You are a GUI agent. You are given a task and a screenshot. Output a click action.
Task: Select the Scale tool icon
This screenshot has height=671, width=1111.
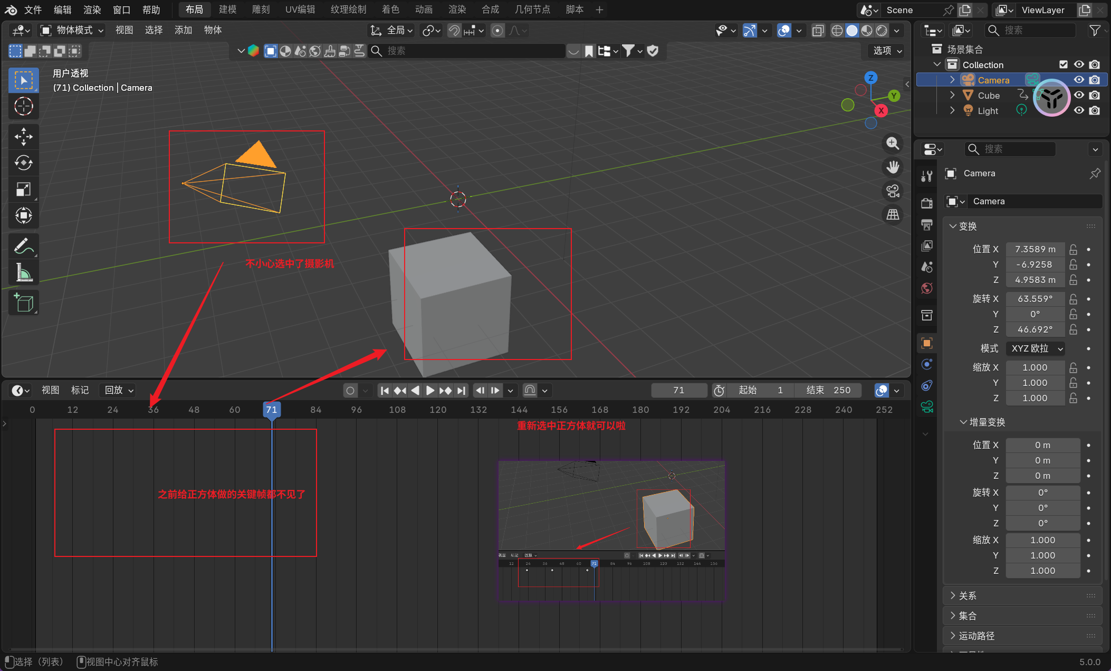coord(23,189)
